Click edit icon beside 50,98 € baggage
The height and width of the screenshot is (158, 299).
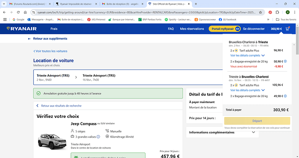(x=285, y=61)
